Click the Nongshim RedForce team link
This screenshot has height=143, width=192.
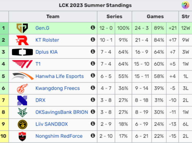pos(59,136)
